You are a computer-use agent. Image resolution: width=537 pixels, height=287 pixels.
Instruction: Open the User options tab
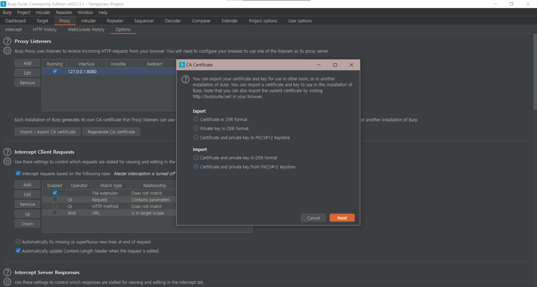tap(300, 21)
